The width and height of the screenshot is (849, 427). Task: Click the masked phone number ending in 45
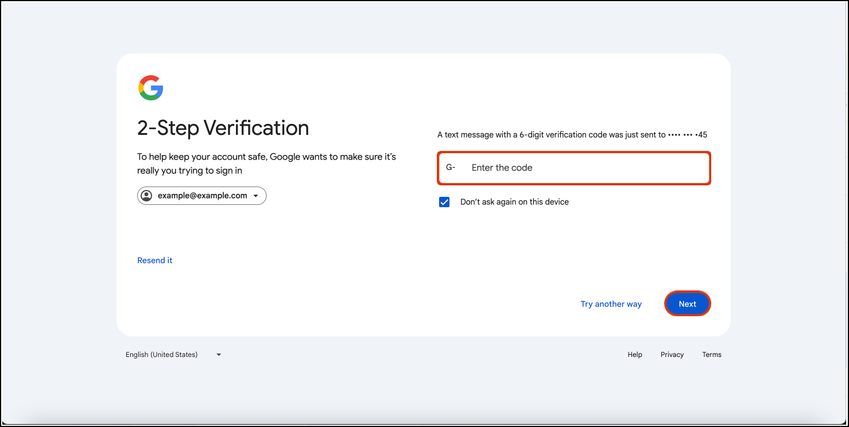tap(688, 135)
